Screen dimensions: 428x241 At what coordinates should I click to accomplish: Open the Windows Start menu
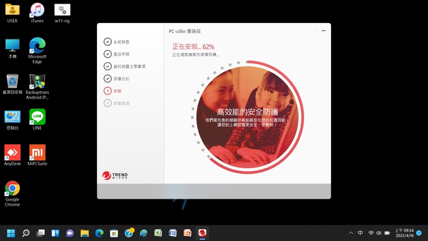coord(11,233)
